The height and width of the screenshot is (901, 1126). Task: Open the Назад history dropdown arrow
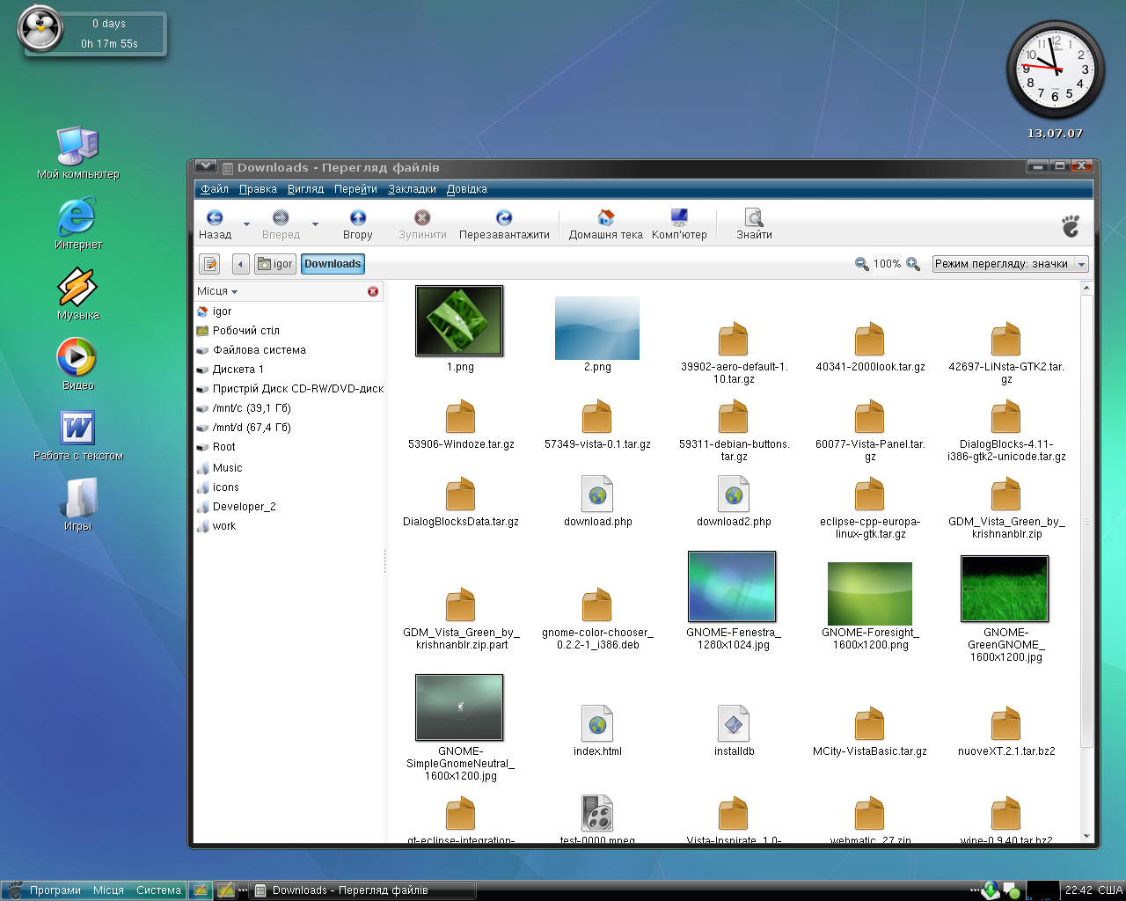[246, 225]
